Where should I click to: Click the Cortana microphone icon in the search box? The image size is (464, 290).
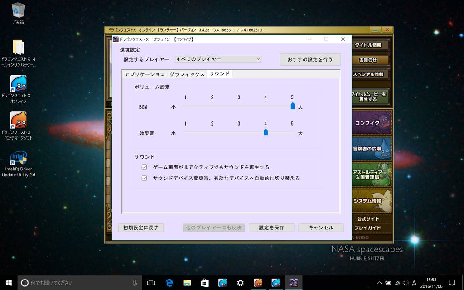coord(135,283)
